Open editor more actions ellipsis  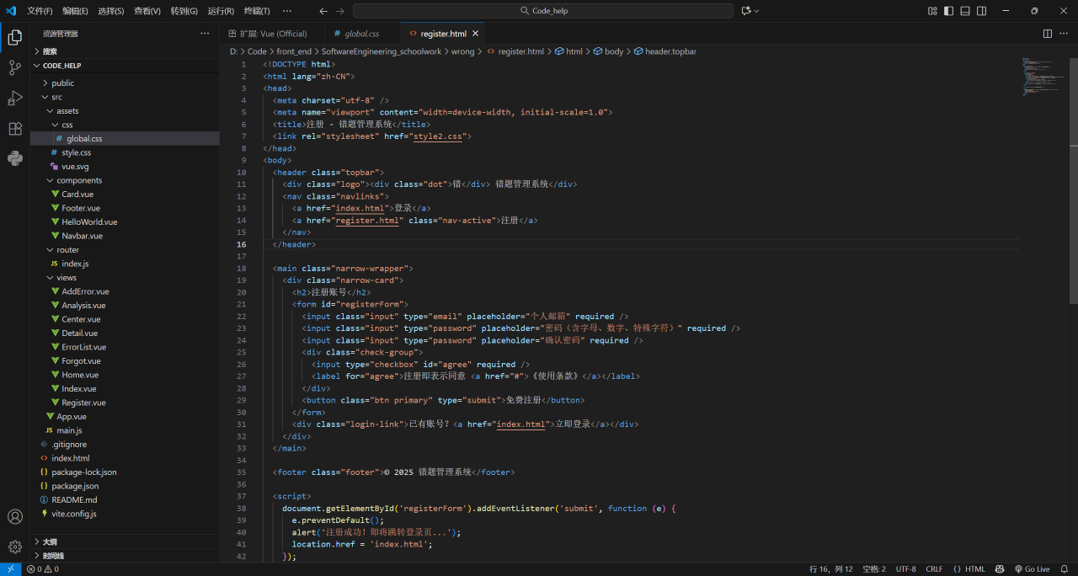[1065, 34]
